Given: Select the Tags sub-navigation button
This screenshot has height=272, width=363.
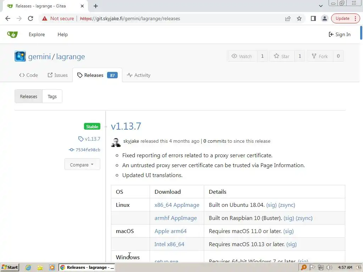Looking at the screenshot, I should (52, 96).
